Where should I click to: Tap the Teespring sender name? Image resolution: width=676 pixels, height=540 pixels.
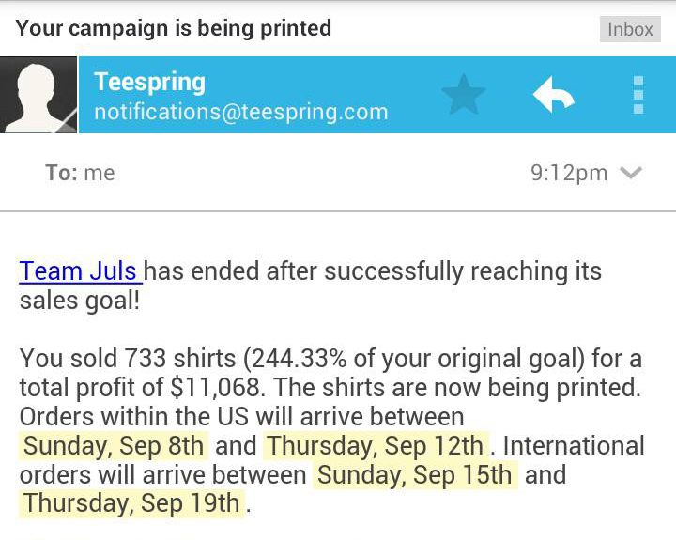pos(149,82)
